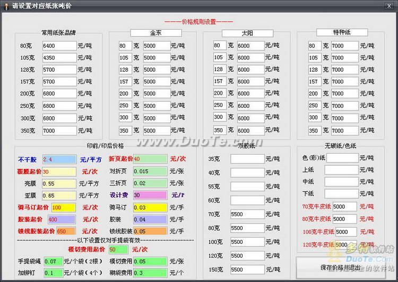
Task: Click the 80克 price field showing 6400
Action: [59, 46]
